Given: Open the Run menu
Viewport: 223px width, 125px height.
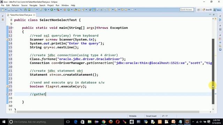Looking at the screenshot, I should click(x=57, y=6).
